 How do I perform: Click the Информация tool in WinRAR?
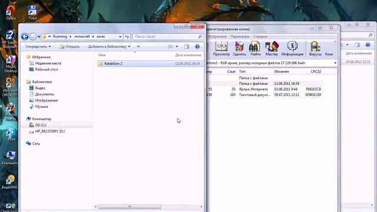[x=292, y=49]
